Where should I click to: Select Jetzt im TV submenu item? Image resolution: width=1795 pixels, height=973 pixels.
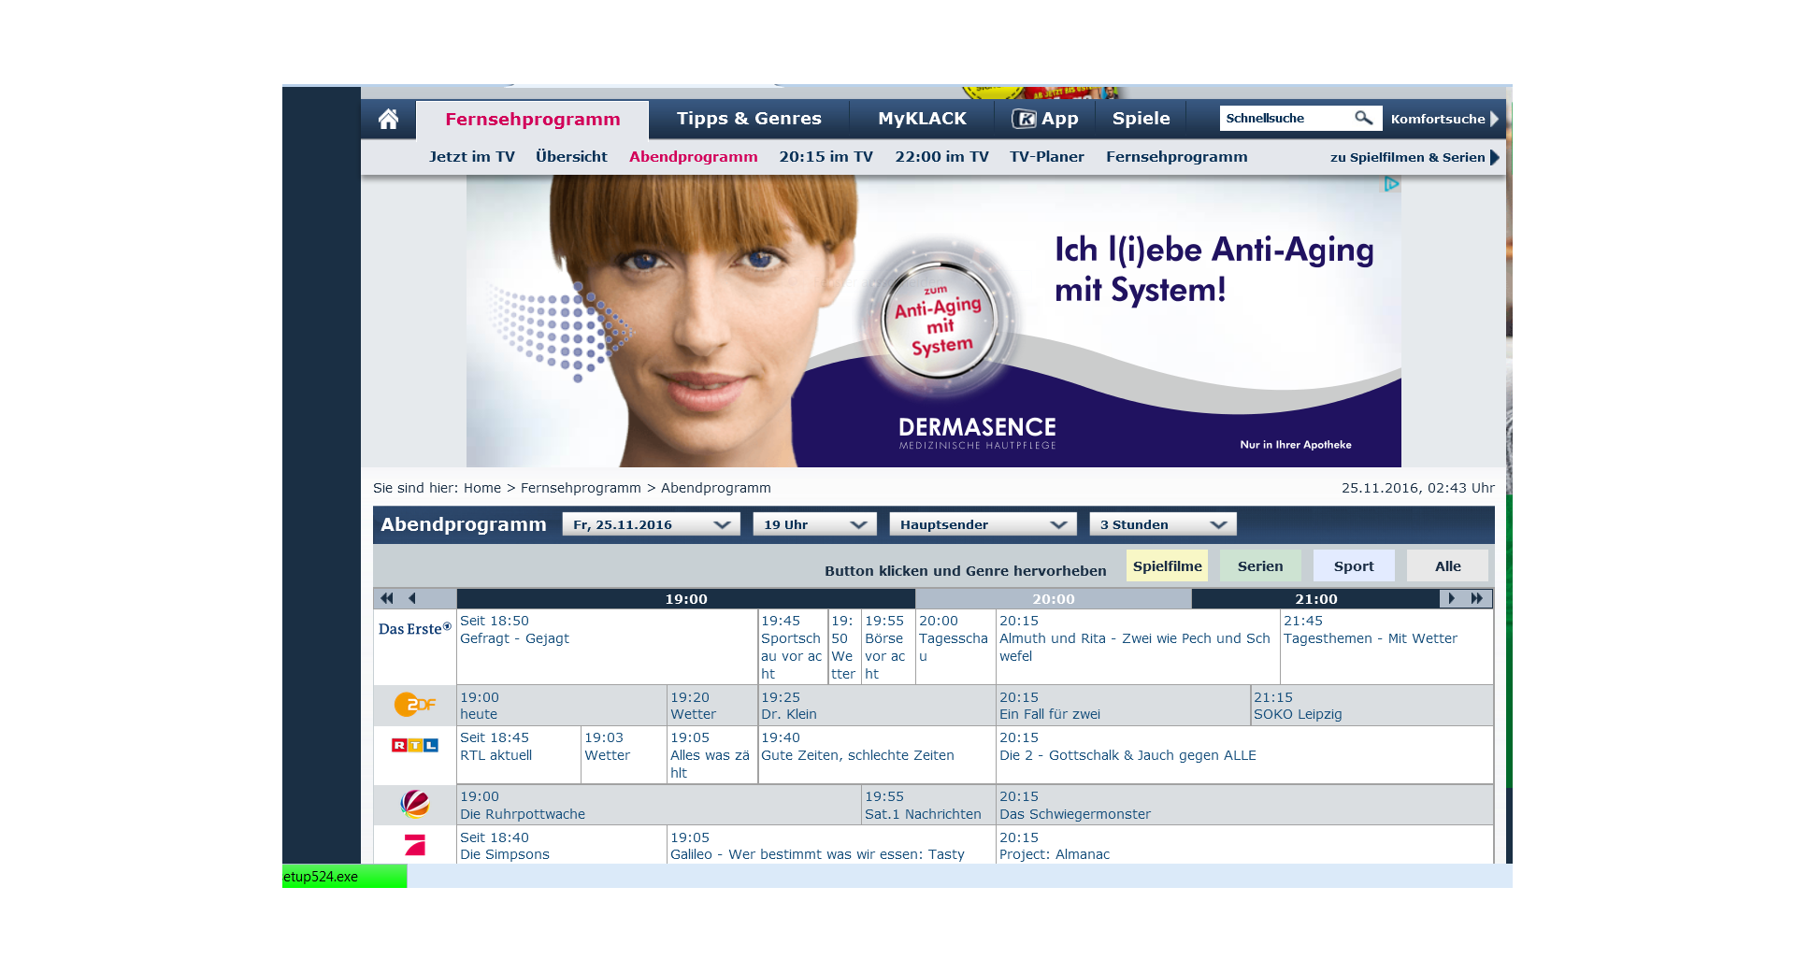tap(472, 157)
